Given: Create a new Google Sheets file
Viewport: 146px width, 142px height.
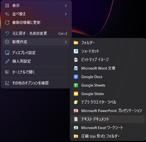Looking at the screenshot, I should coord(108,85).
